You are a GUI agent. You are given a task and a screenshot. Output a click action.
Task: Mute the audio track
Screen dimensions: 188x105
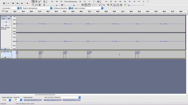pos(3,19)
